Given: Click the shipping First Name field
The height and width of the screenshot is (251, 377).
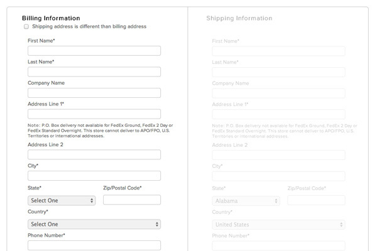Looking at the screenshot, I should click(278, 51).
